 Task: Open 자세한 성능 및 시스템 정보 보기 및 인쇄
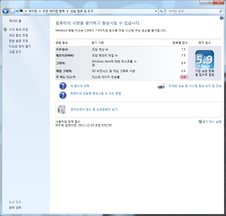(x=195, y=86)
